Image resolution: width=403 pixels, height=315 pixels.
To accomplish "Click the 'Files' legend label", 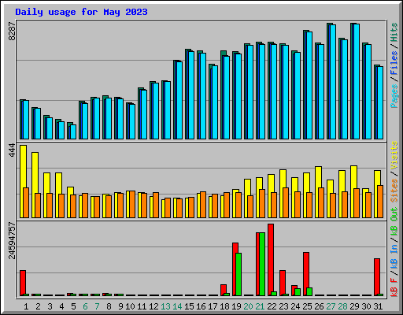I will (394, 63).
